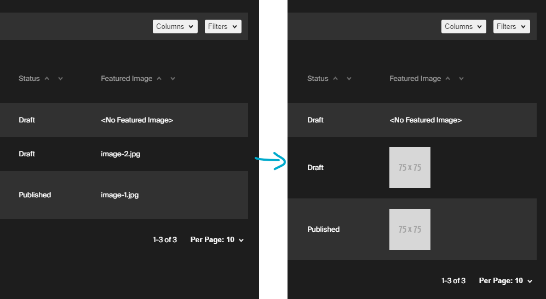
Task: Sort Status descending in right panel
Action: coord(349,79)
